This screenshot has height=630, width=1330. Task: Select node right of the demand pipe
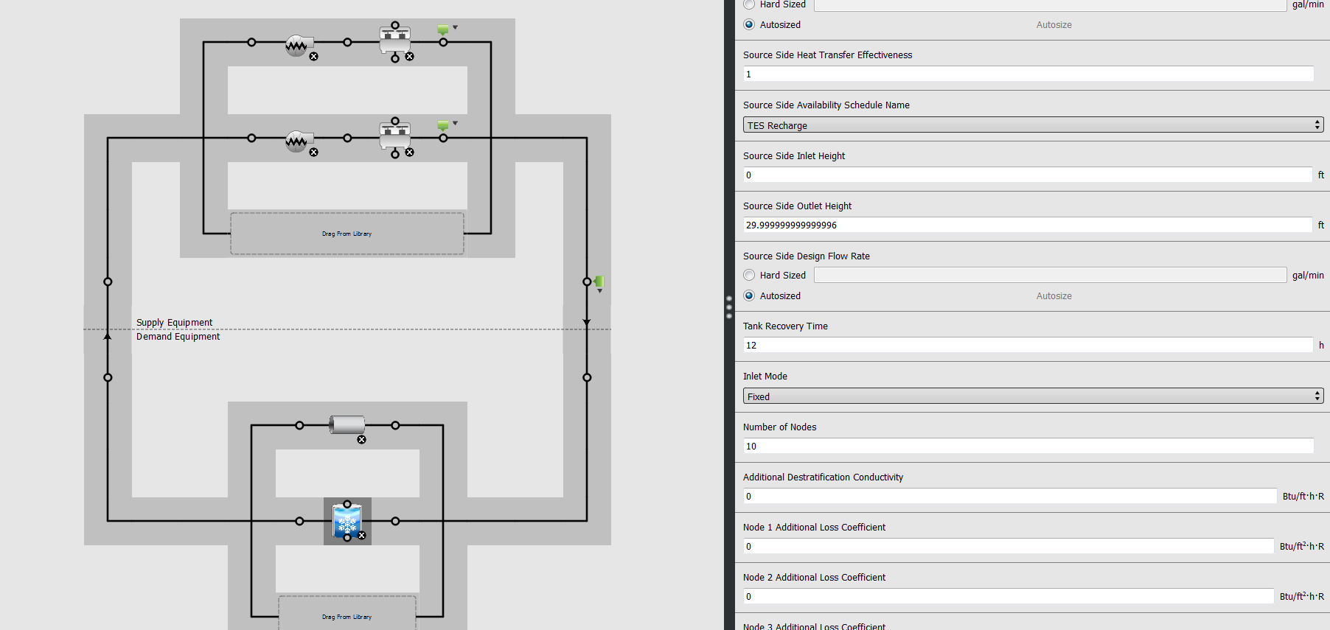(395, 425)
